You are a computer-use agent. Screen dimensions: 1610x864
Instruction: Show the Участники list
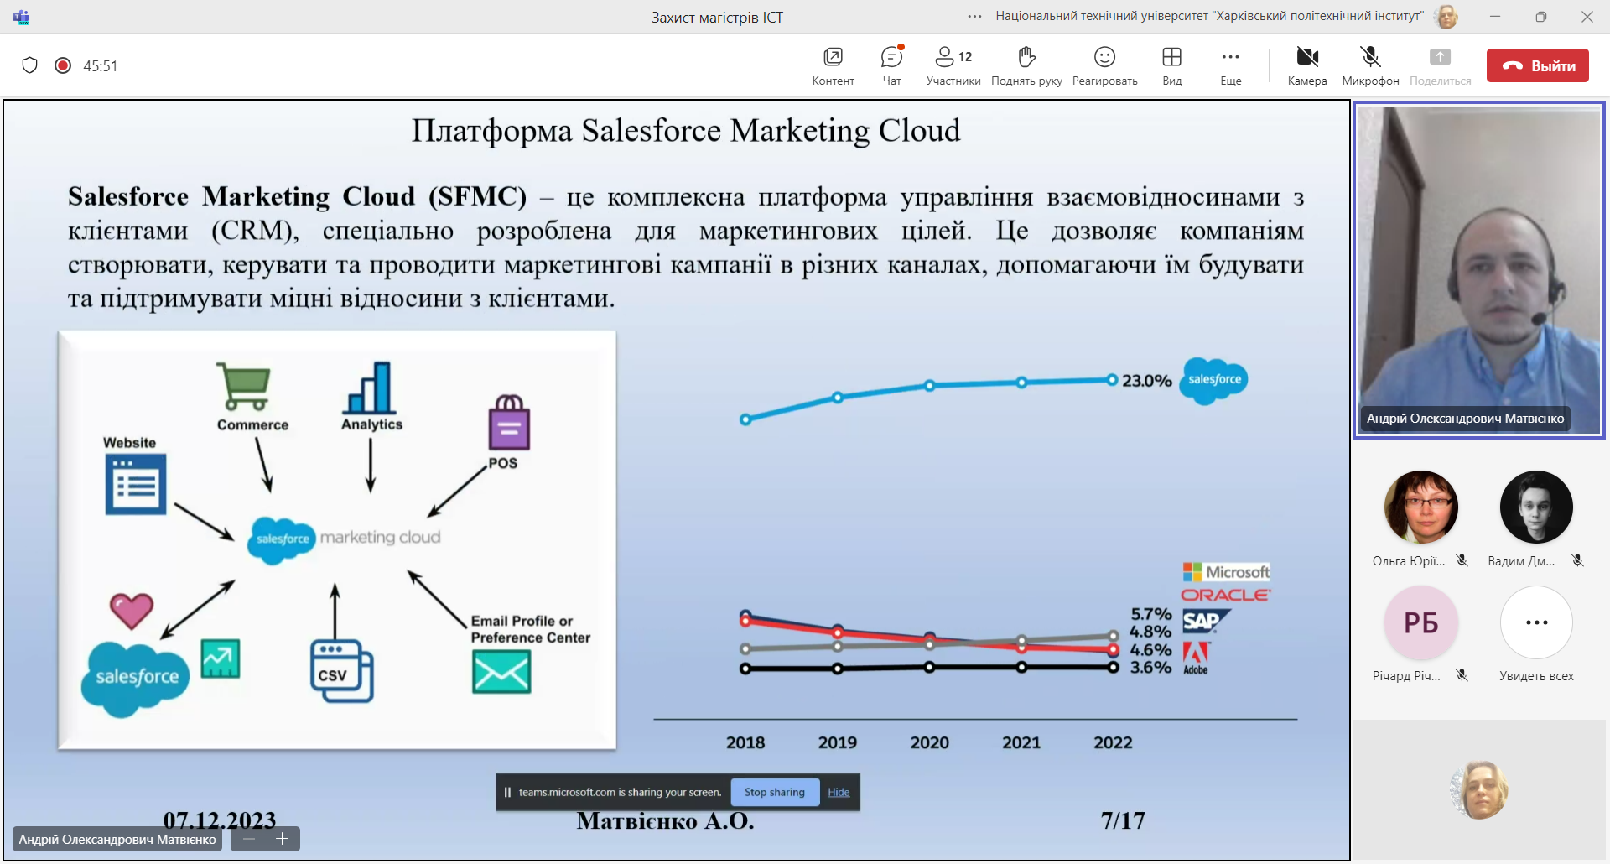click(953, 65)
